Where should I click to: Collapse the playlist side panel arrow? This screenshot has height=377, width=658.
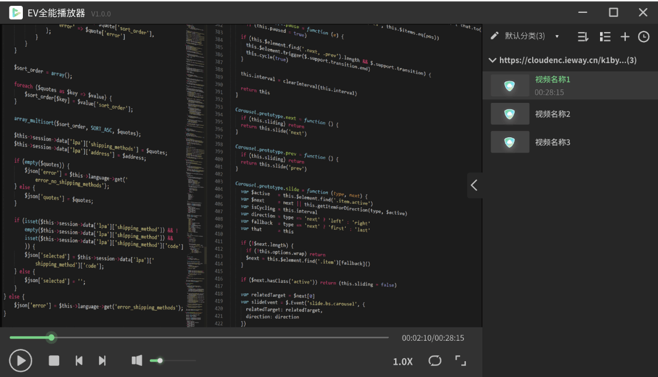tap(474, 185)
